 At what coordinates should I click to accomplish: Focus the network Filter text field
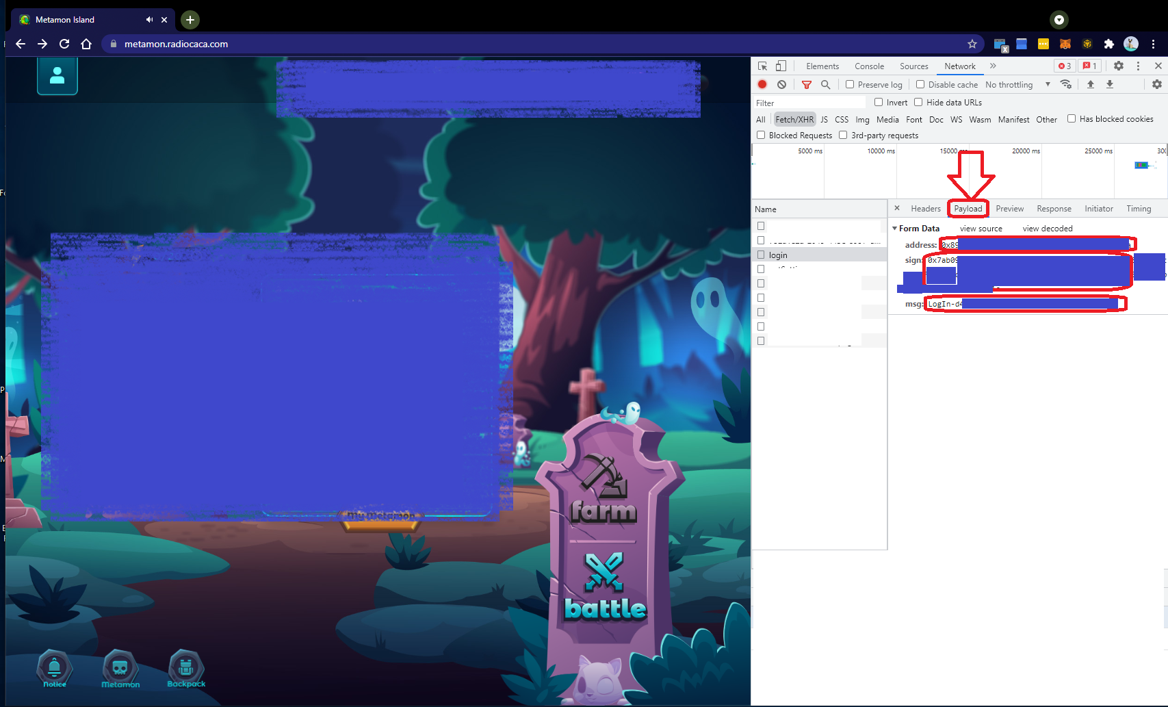click(809, 103)
